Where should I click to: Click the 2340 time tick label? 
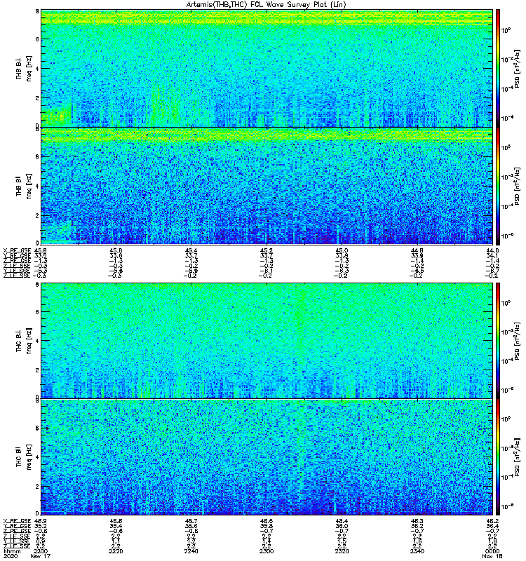(x=417, y=551)
